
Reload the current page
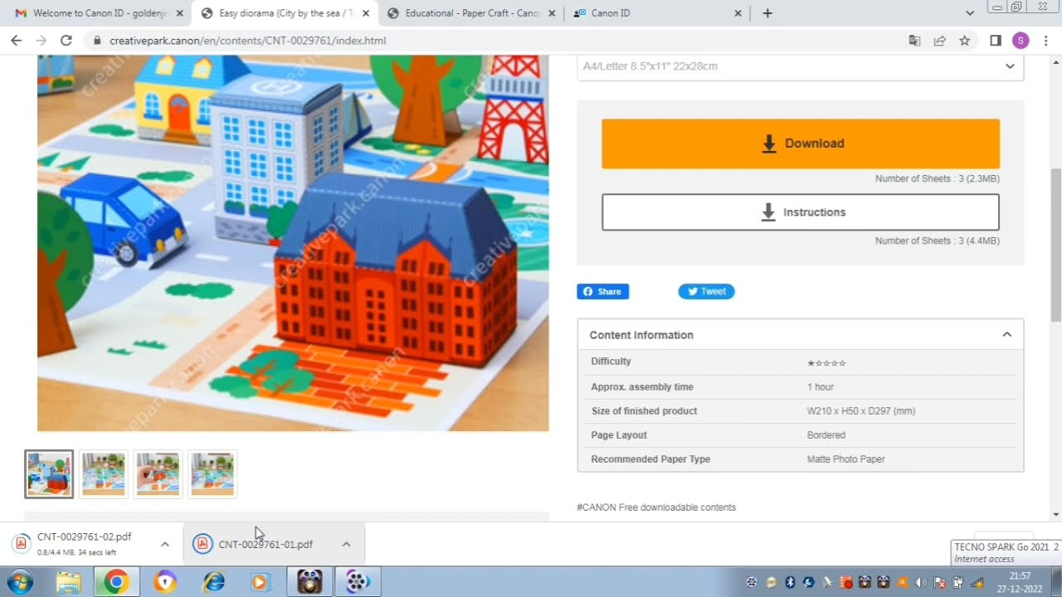pyautogui.click(x=66, y=41)
